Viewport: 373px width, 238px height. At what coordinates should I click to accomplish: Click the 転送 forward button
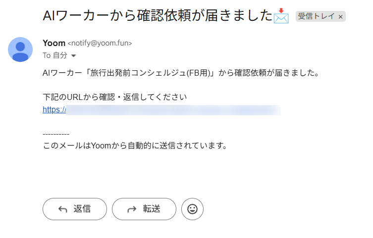144,209
